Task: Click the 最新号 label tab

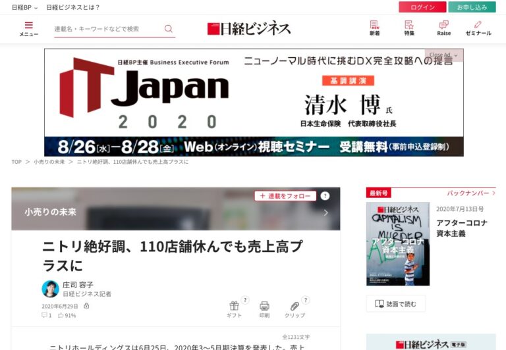Action: coord(379,193)
